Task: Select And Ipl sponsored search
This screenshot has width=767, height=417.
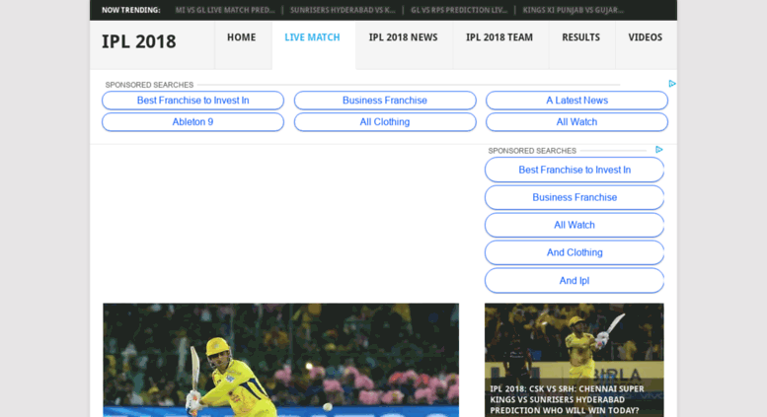Action: (575, 281)
